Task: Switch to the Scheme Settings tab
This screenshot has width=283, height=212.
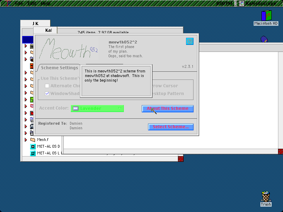Action: [59, 68]
